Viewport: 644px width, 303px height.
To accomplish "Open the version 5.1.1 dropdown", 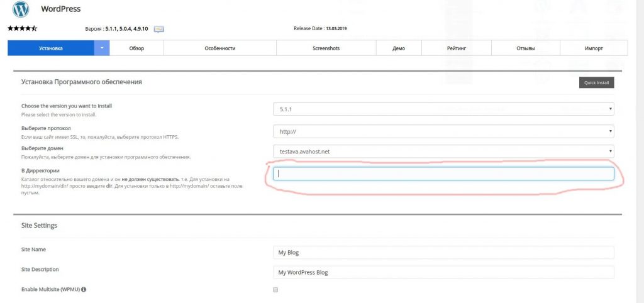I will [443, 109].
